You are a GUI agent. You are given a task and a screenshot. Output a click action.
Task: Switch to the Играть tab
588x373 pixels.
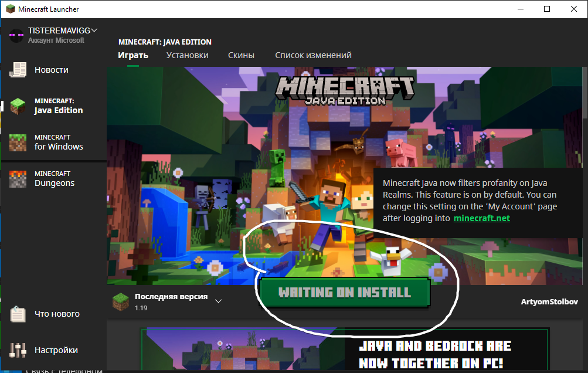point(133,55)
